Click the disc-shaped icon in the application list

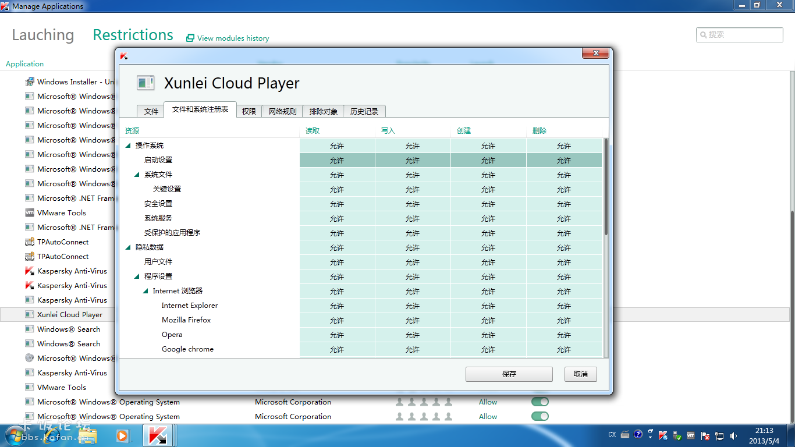click(29, 358)
